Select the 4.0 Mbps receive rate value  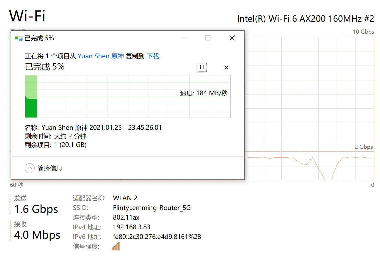(37, 235)
